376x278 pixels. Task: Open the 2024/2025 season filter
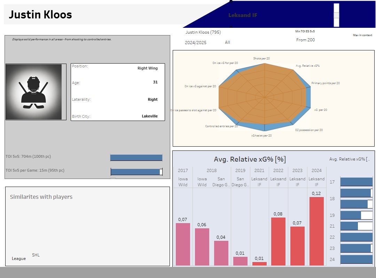tap(195, 42)
